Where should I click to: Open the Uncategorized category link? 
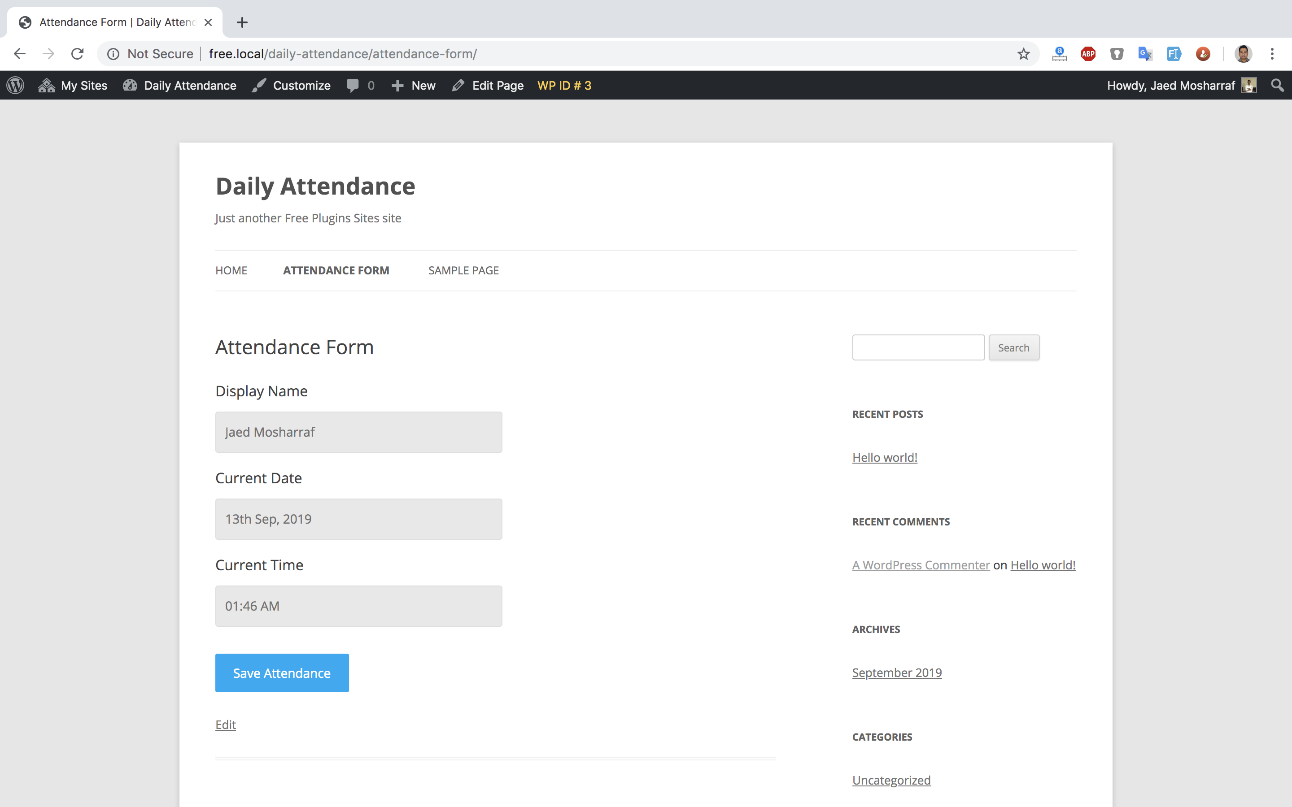pos(891,780)
